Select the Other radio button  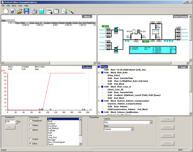click(30, 143)
